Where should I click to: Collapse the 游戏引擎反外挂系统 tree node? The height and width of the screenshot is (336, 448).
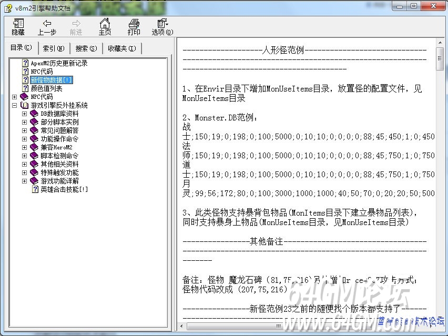click(14, 105)
